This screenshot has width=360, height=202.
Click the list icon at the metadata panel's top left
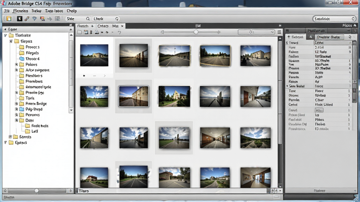click(x=288, y=31)
